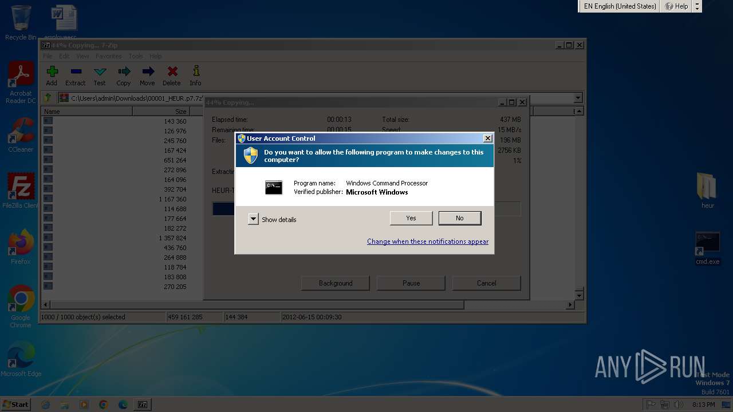733x412 pixels.
Task: Click EN English language bar indicator
Action: 620,6
